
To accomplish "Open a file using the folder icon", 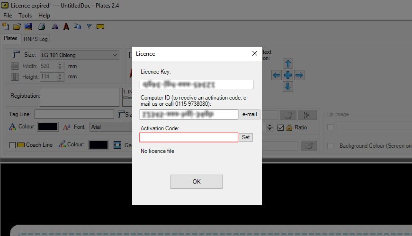I will (17, 26).
